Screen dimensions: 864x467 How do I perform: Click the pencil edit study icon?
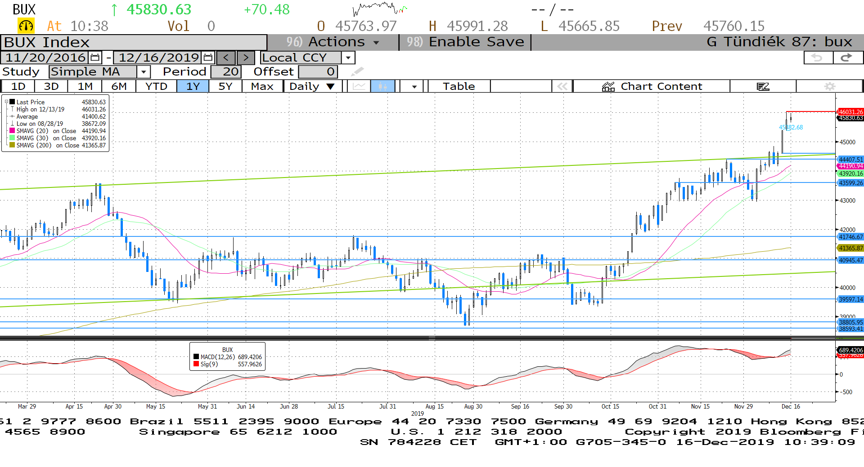point(357,71)
